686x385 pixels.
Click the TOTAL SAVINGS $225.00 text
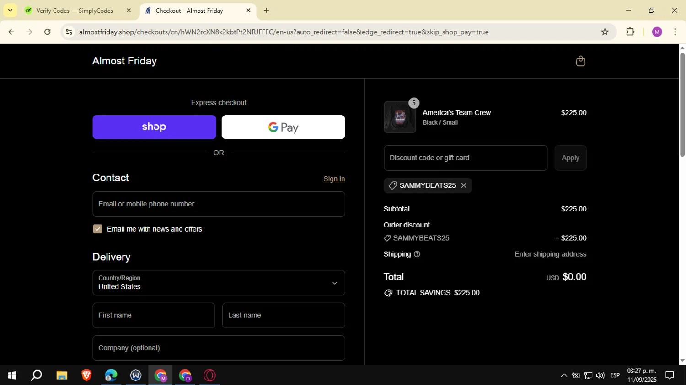click(x=438, y=293)
